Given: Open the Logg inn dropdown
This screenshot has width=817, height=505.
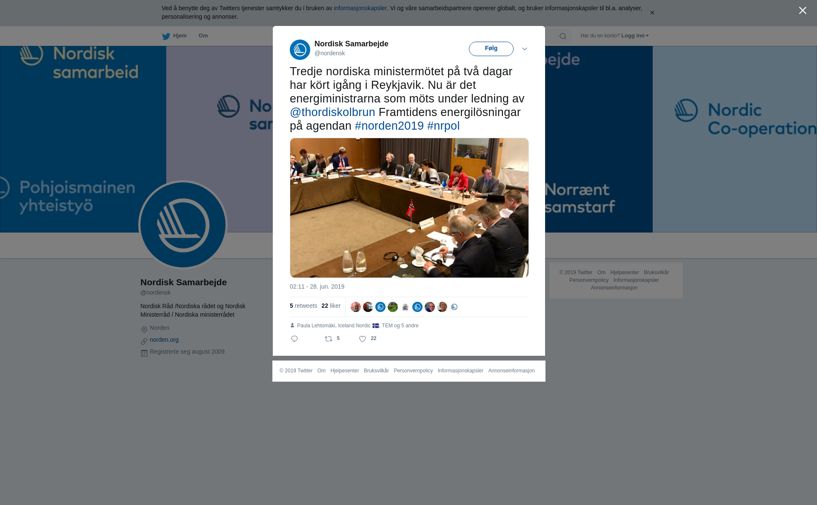Looking at the screenshot, I should click(635, 36).
